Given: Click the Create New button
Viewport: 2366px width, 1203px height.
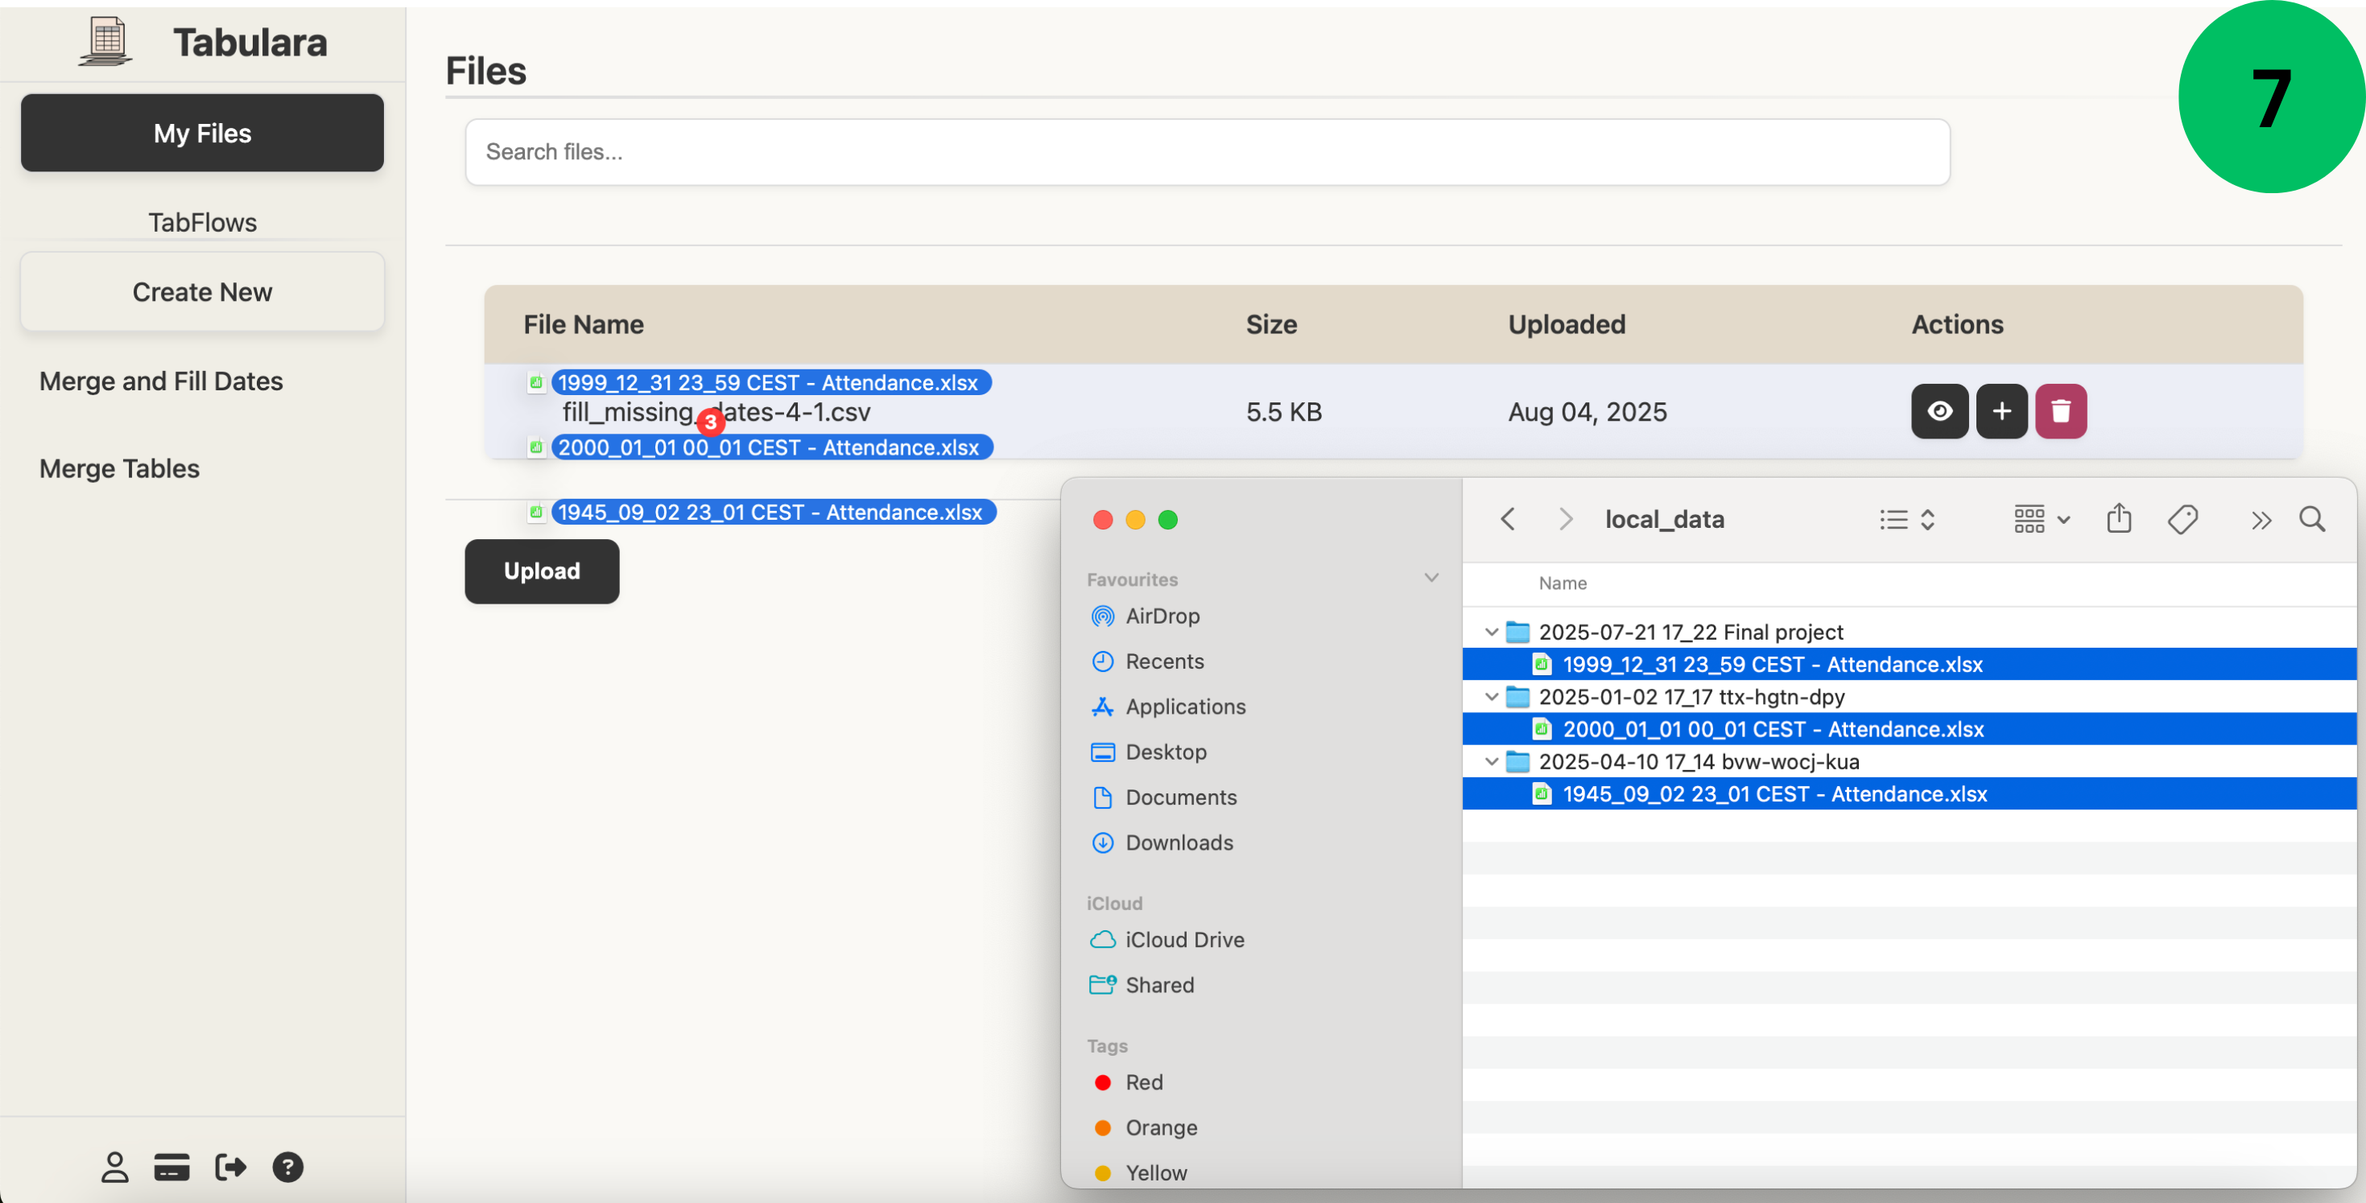Looking at the screenshot, I should 202,292.
